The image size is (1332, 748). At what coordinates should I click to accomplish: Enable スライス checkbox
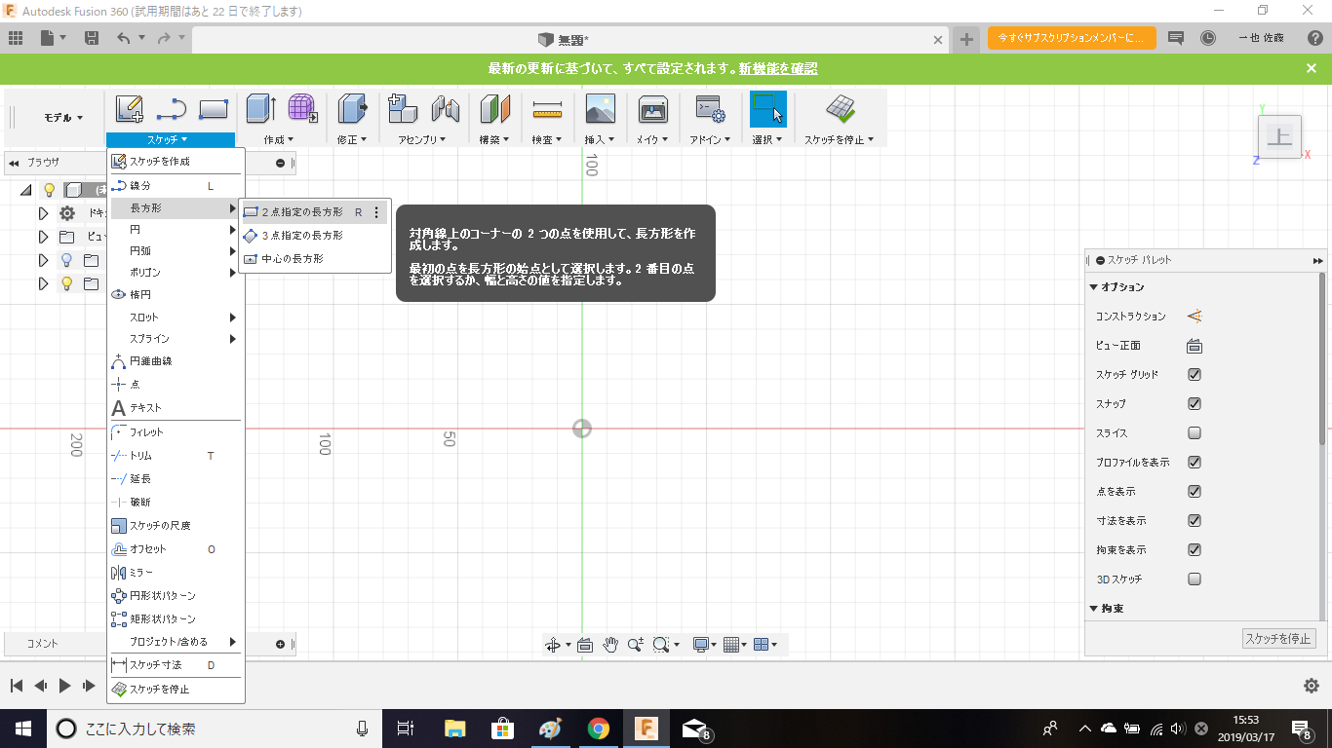point(1195,433)
